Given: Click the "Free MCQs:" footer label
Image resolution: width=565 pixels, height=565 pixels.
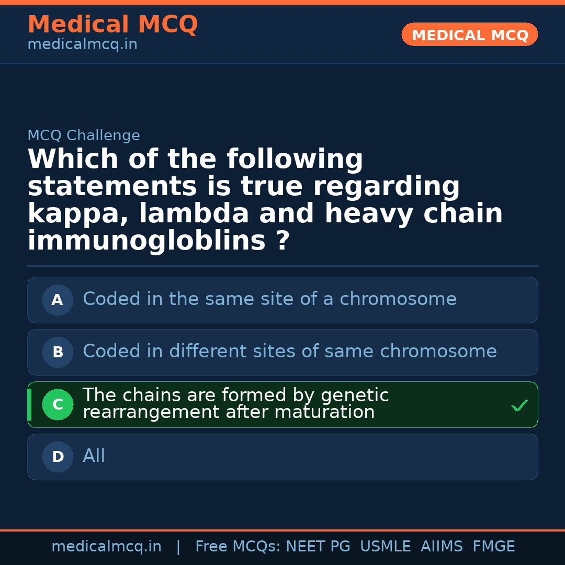Looking at the screenshot, I should click(x=238, y=547).
